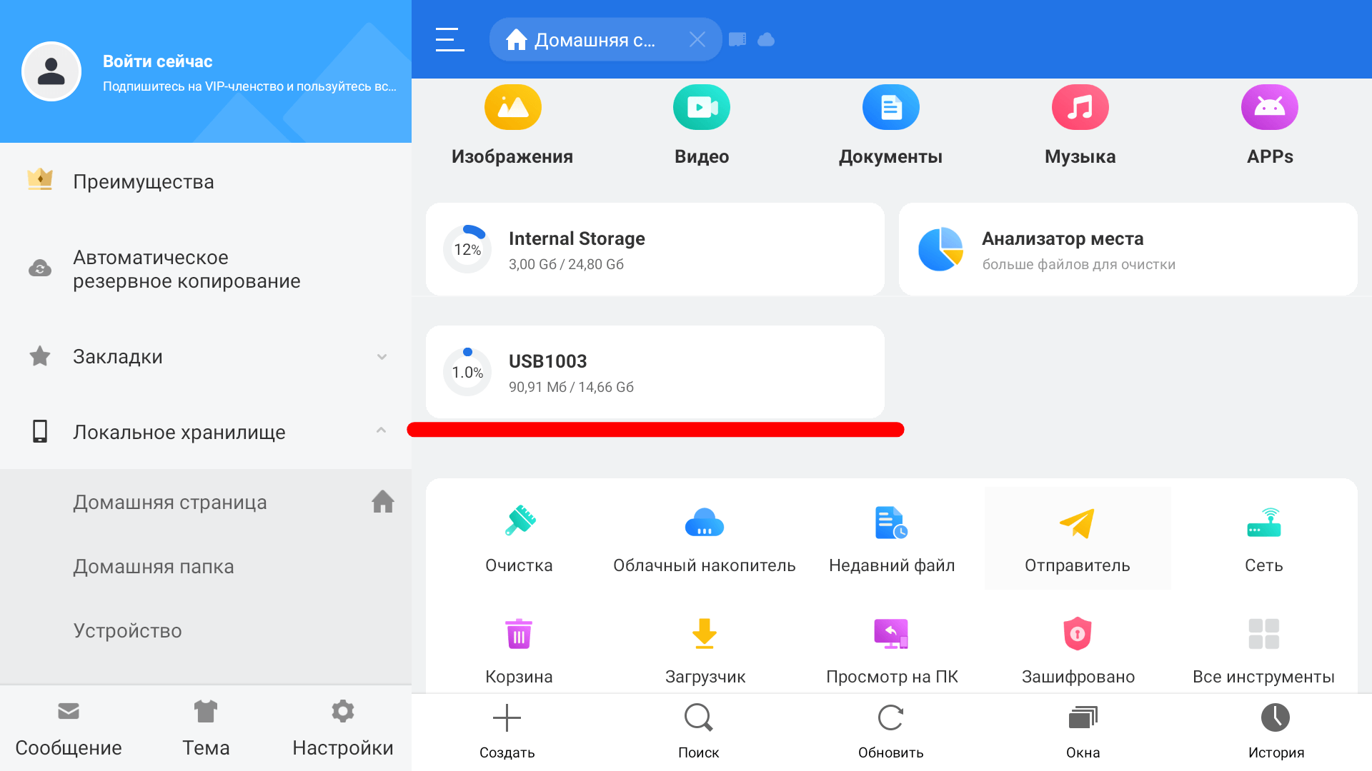The image size is (1372, 771).
Task: Open Автоматическое резервное копирование
Action: tap(206, 269)
